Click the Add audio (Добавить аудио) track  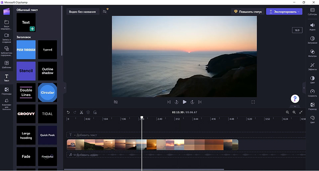pos(186,155)
